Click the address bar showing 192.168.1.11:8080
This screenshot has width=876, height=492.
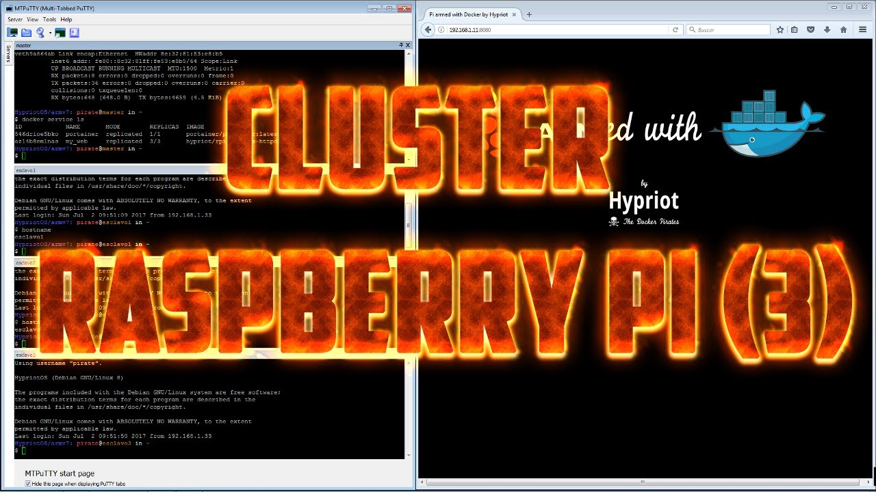556,30
